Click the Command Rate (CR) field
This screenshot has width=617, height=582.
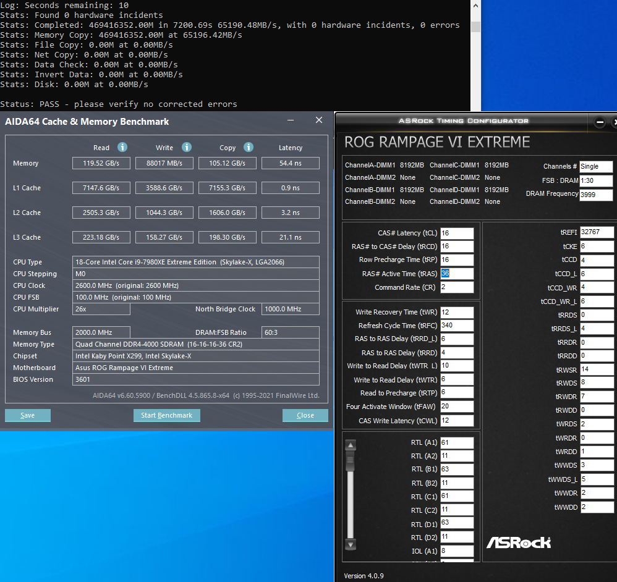pyautogui.click(x=457, y=287)
